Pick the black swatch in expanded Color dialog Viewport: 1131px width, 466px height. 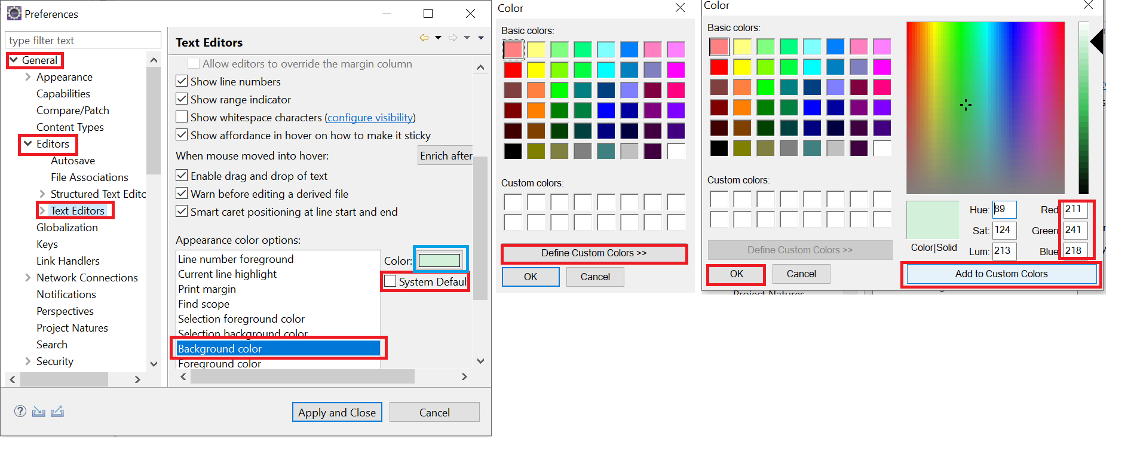coord(719,148)
